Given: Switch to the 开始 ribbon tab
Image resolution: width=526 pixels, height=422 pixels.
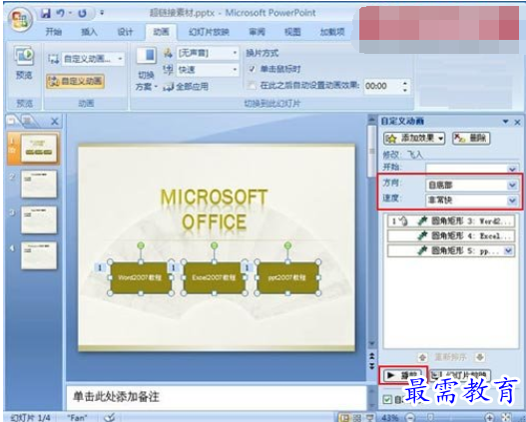Looking at the screenshot, I should pos(54,32).
